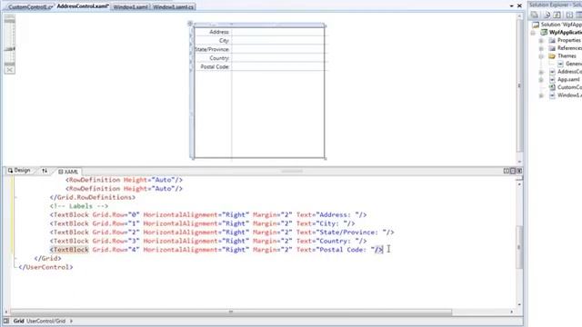Screen dimensions: 582x327
Task: Select the Themes folder
Action: (x=567, y=56)
